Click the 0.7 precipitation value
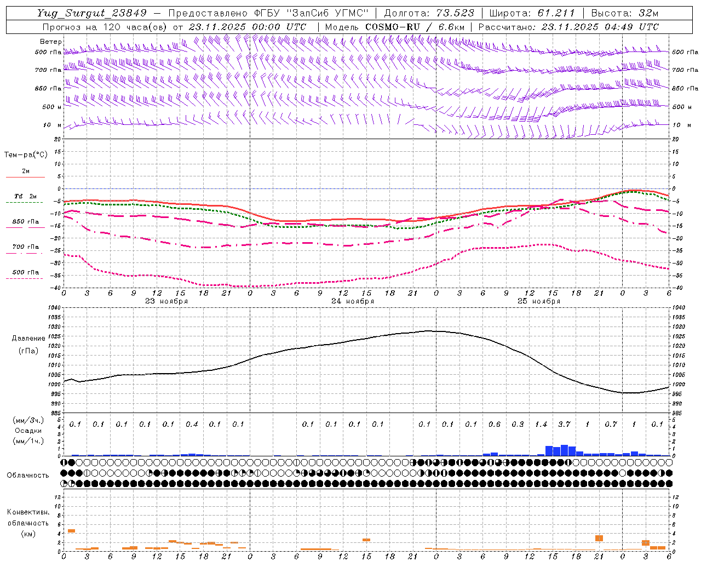The width and height of the screenshot is (701, 561). (611, 425)
